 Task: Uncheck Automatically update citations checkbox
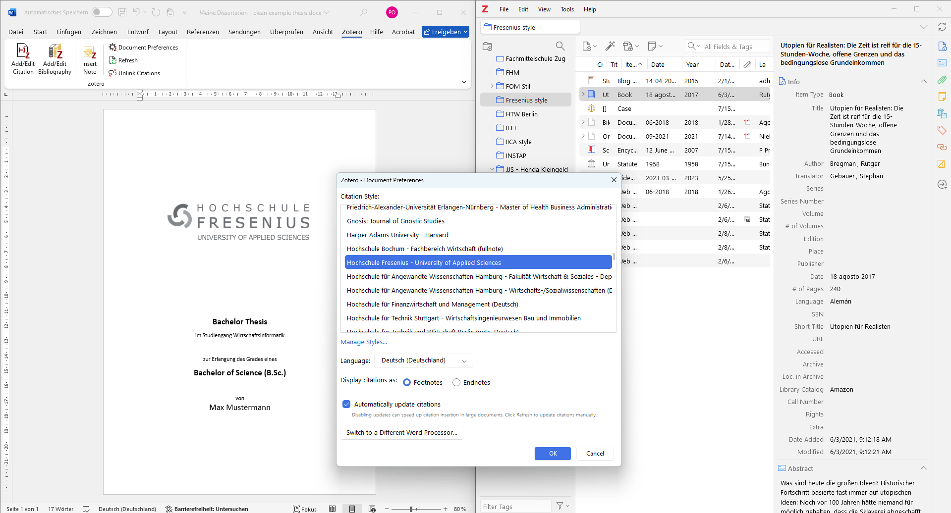pyautogui.click(x=346, y=404)
